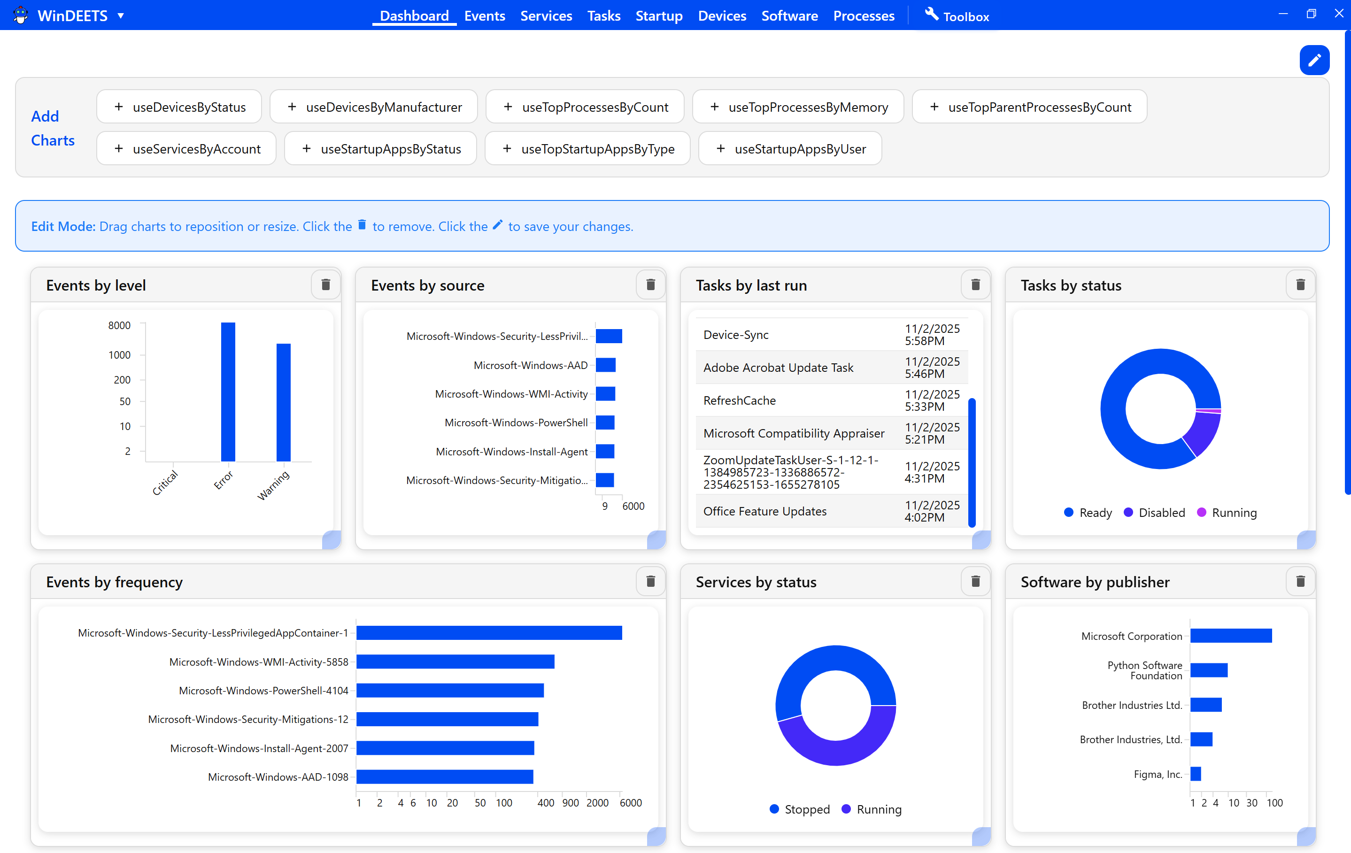
Task: Add the useServicesByAccount chart
Action: coord(185,148)
